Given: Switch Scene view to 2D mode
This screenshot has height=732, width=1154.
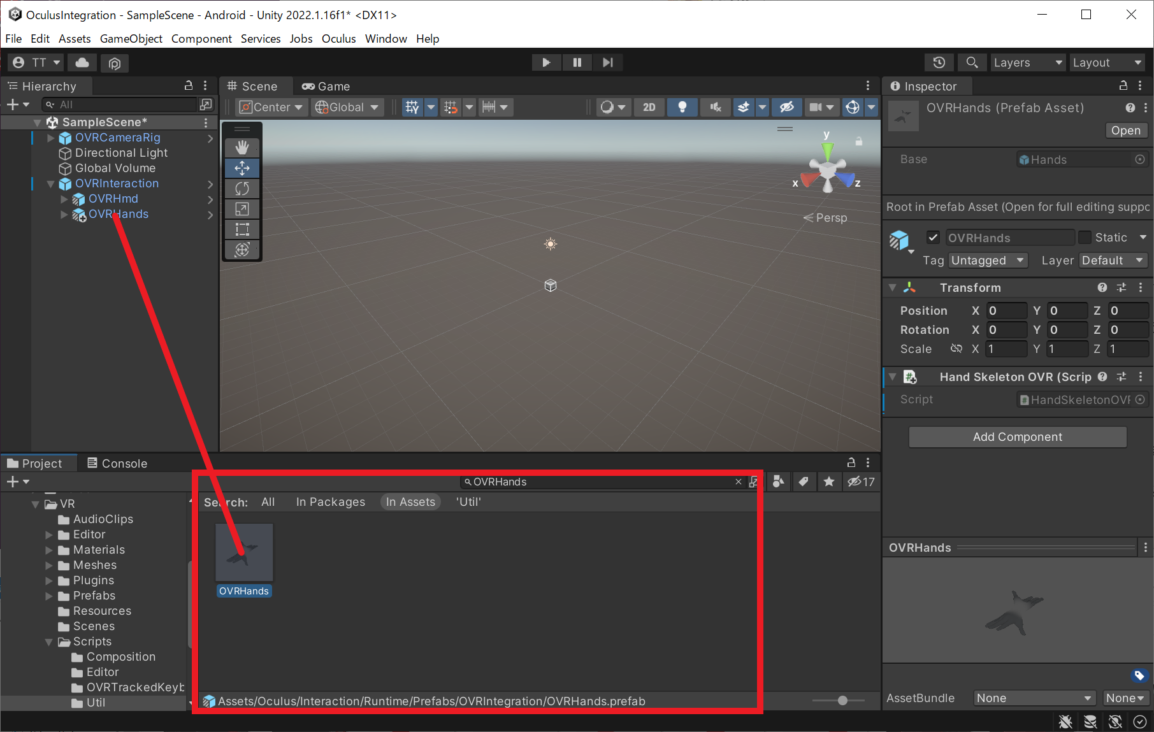Looking at the screenshot, I should point(649,106).
